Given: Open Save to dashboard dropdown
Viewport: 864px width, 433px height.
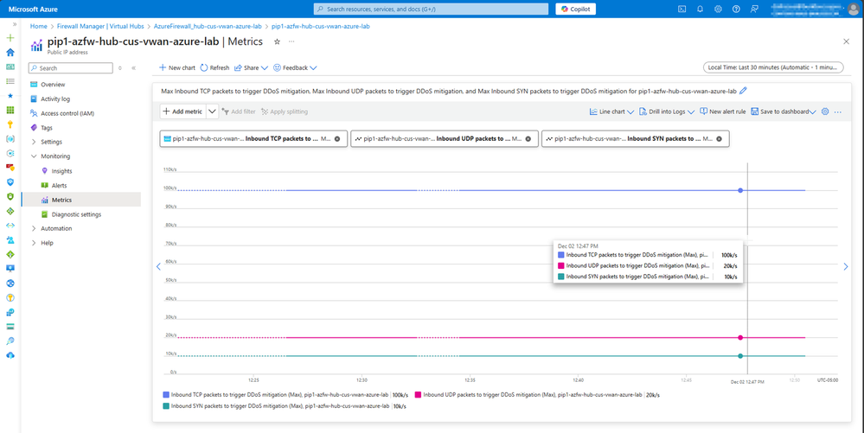Looking at the screenshot, I should coord(783,111).
